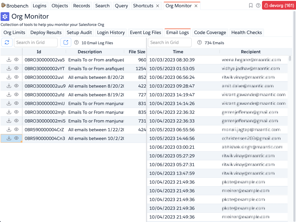This screenshot has height=222, width=296.
Task: View email log 0BRO30000002mi5 with eye icon
Action: pos(16,120)
